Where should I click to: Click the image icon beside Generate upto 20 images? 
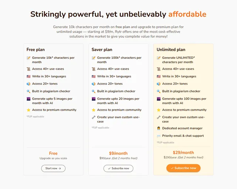[x=94, y=99]
